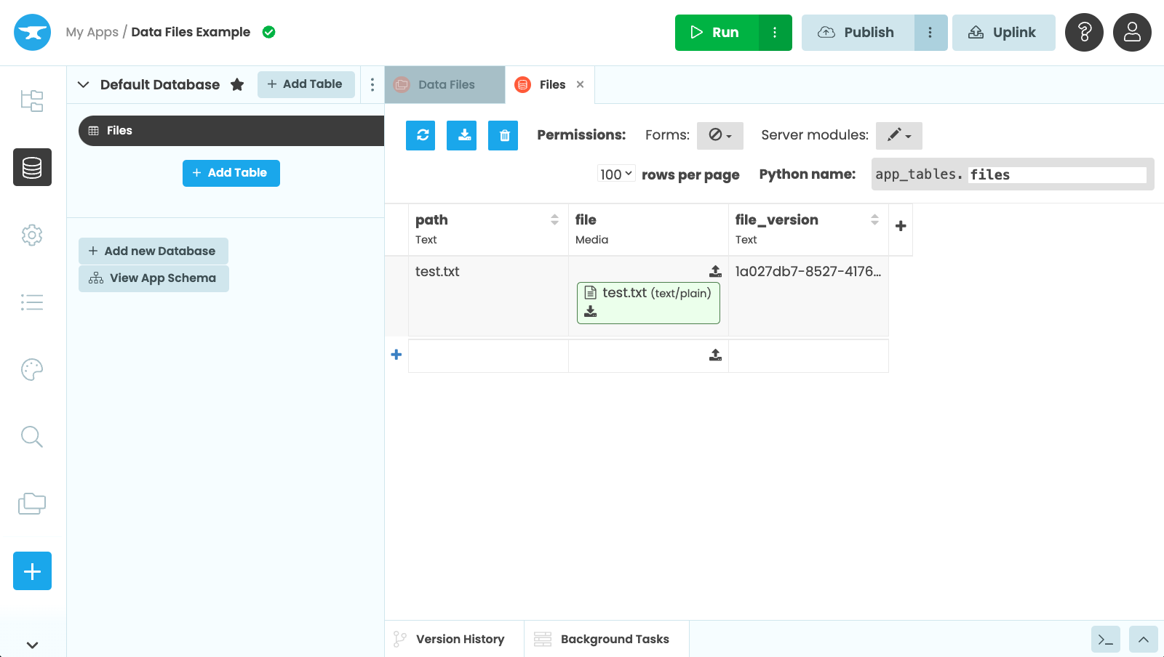Open the App Browser panel

(31, 101)
